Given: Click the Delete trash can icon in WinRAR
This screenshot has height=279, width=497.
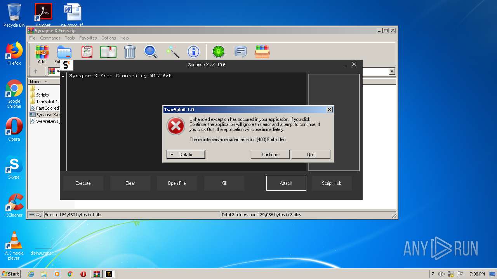Looking at the screenshot, I should 130,52.
